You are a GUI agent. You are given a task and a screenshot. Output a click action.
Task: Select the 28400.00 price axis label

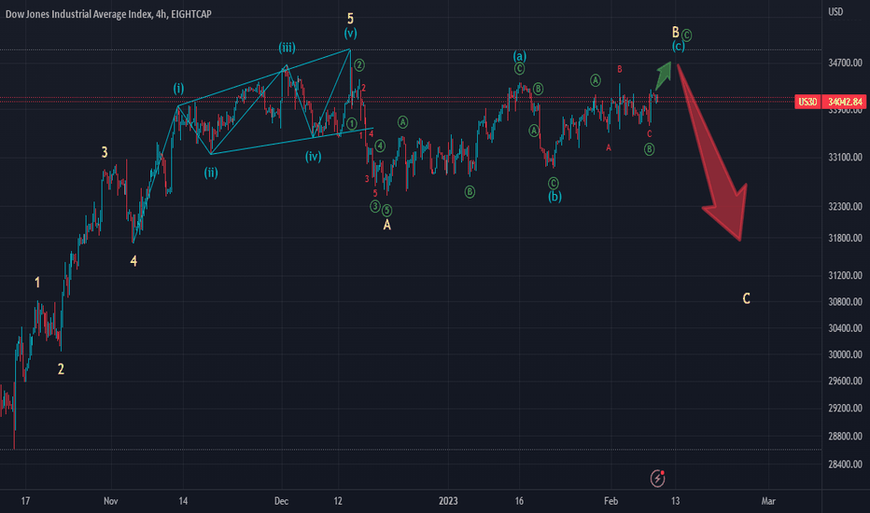845,464
